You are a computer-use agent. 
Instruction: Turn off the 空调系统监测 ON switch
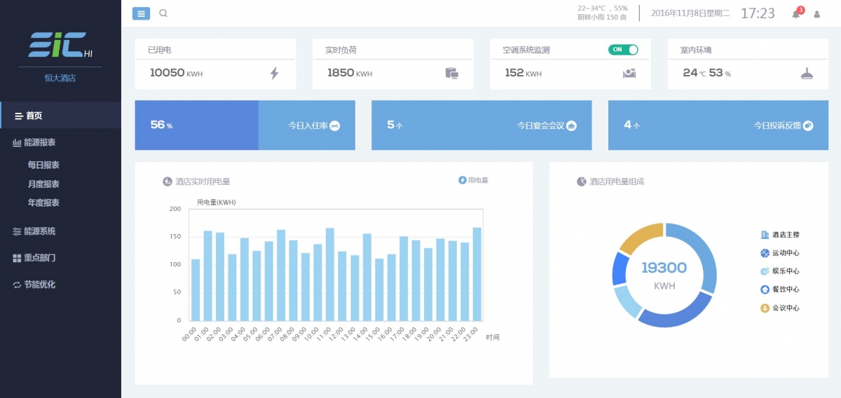click(623, 50)
